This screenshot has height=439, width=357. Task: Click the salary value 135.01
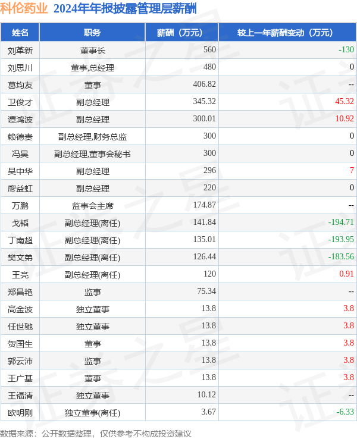coord(205,239)
